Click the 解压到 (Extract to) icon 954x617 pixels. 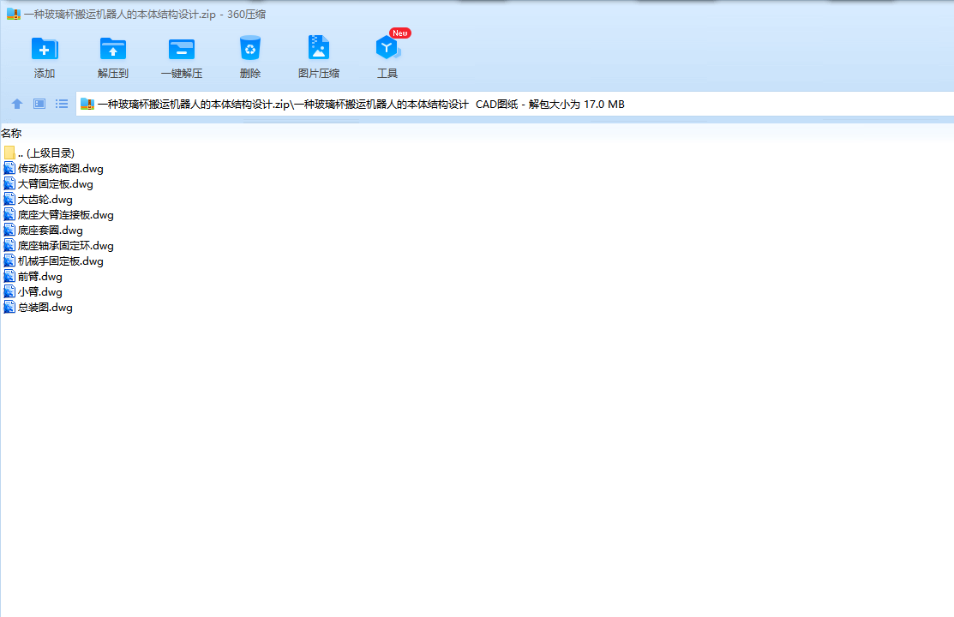coord(112,49)
